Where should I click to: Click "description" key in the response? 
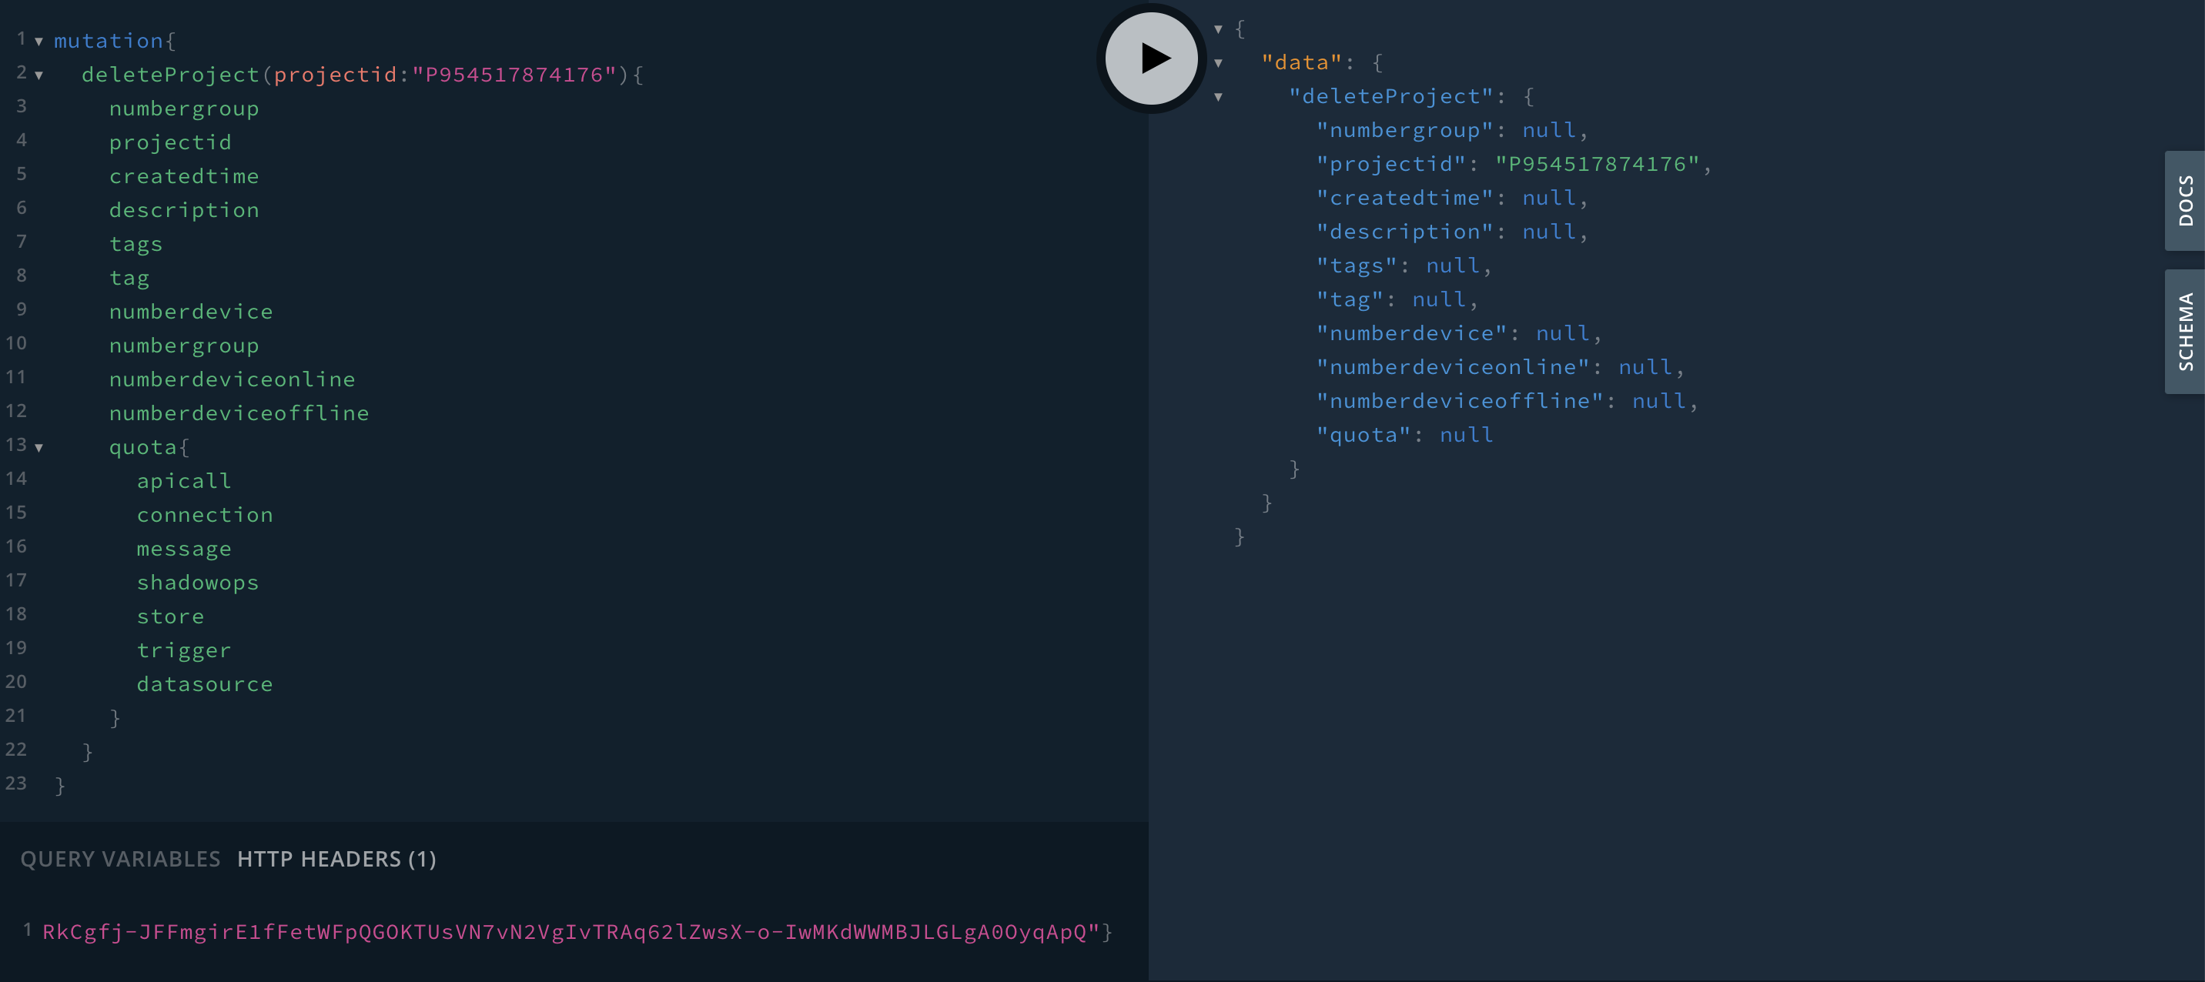click(x=1404, y=232)
